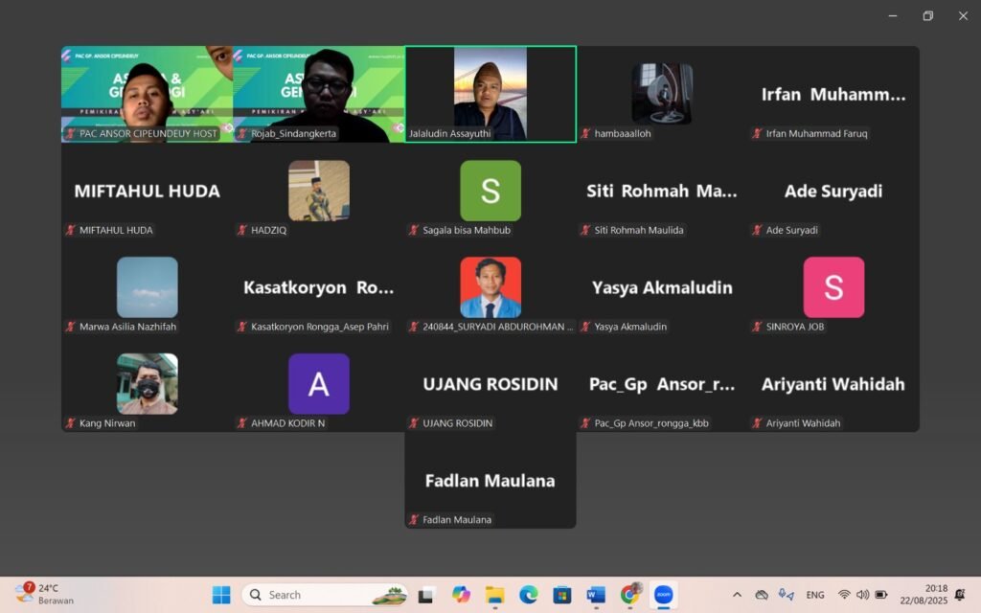Launch Microsoft Word from the taskbar
Screen dimensions: 981x613
coord(595,595)
